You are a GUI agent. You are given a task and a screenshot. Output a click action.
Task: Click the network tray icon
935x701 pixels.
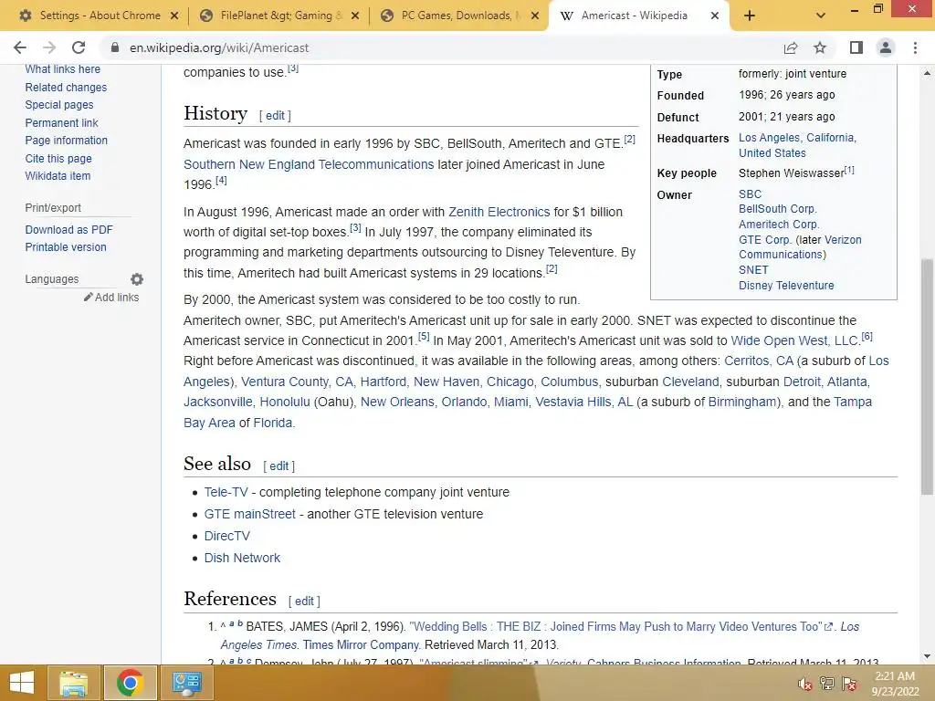(x=827, y=684)
